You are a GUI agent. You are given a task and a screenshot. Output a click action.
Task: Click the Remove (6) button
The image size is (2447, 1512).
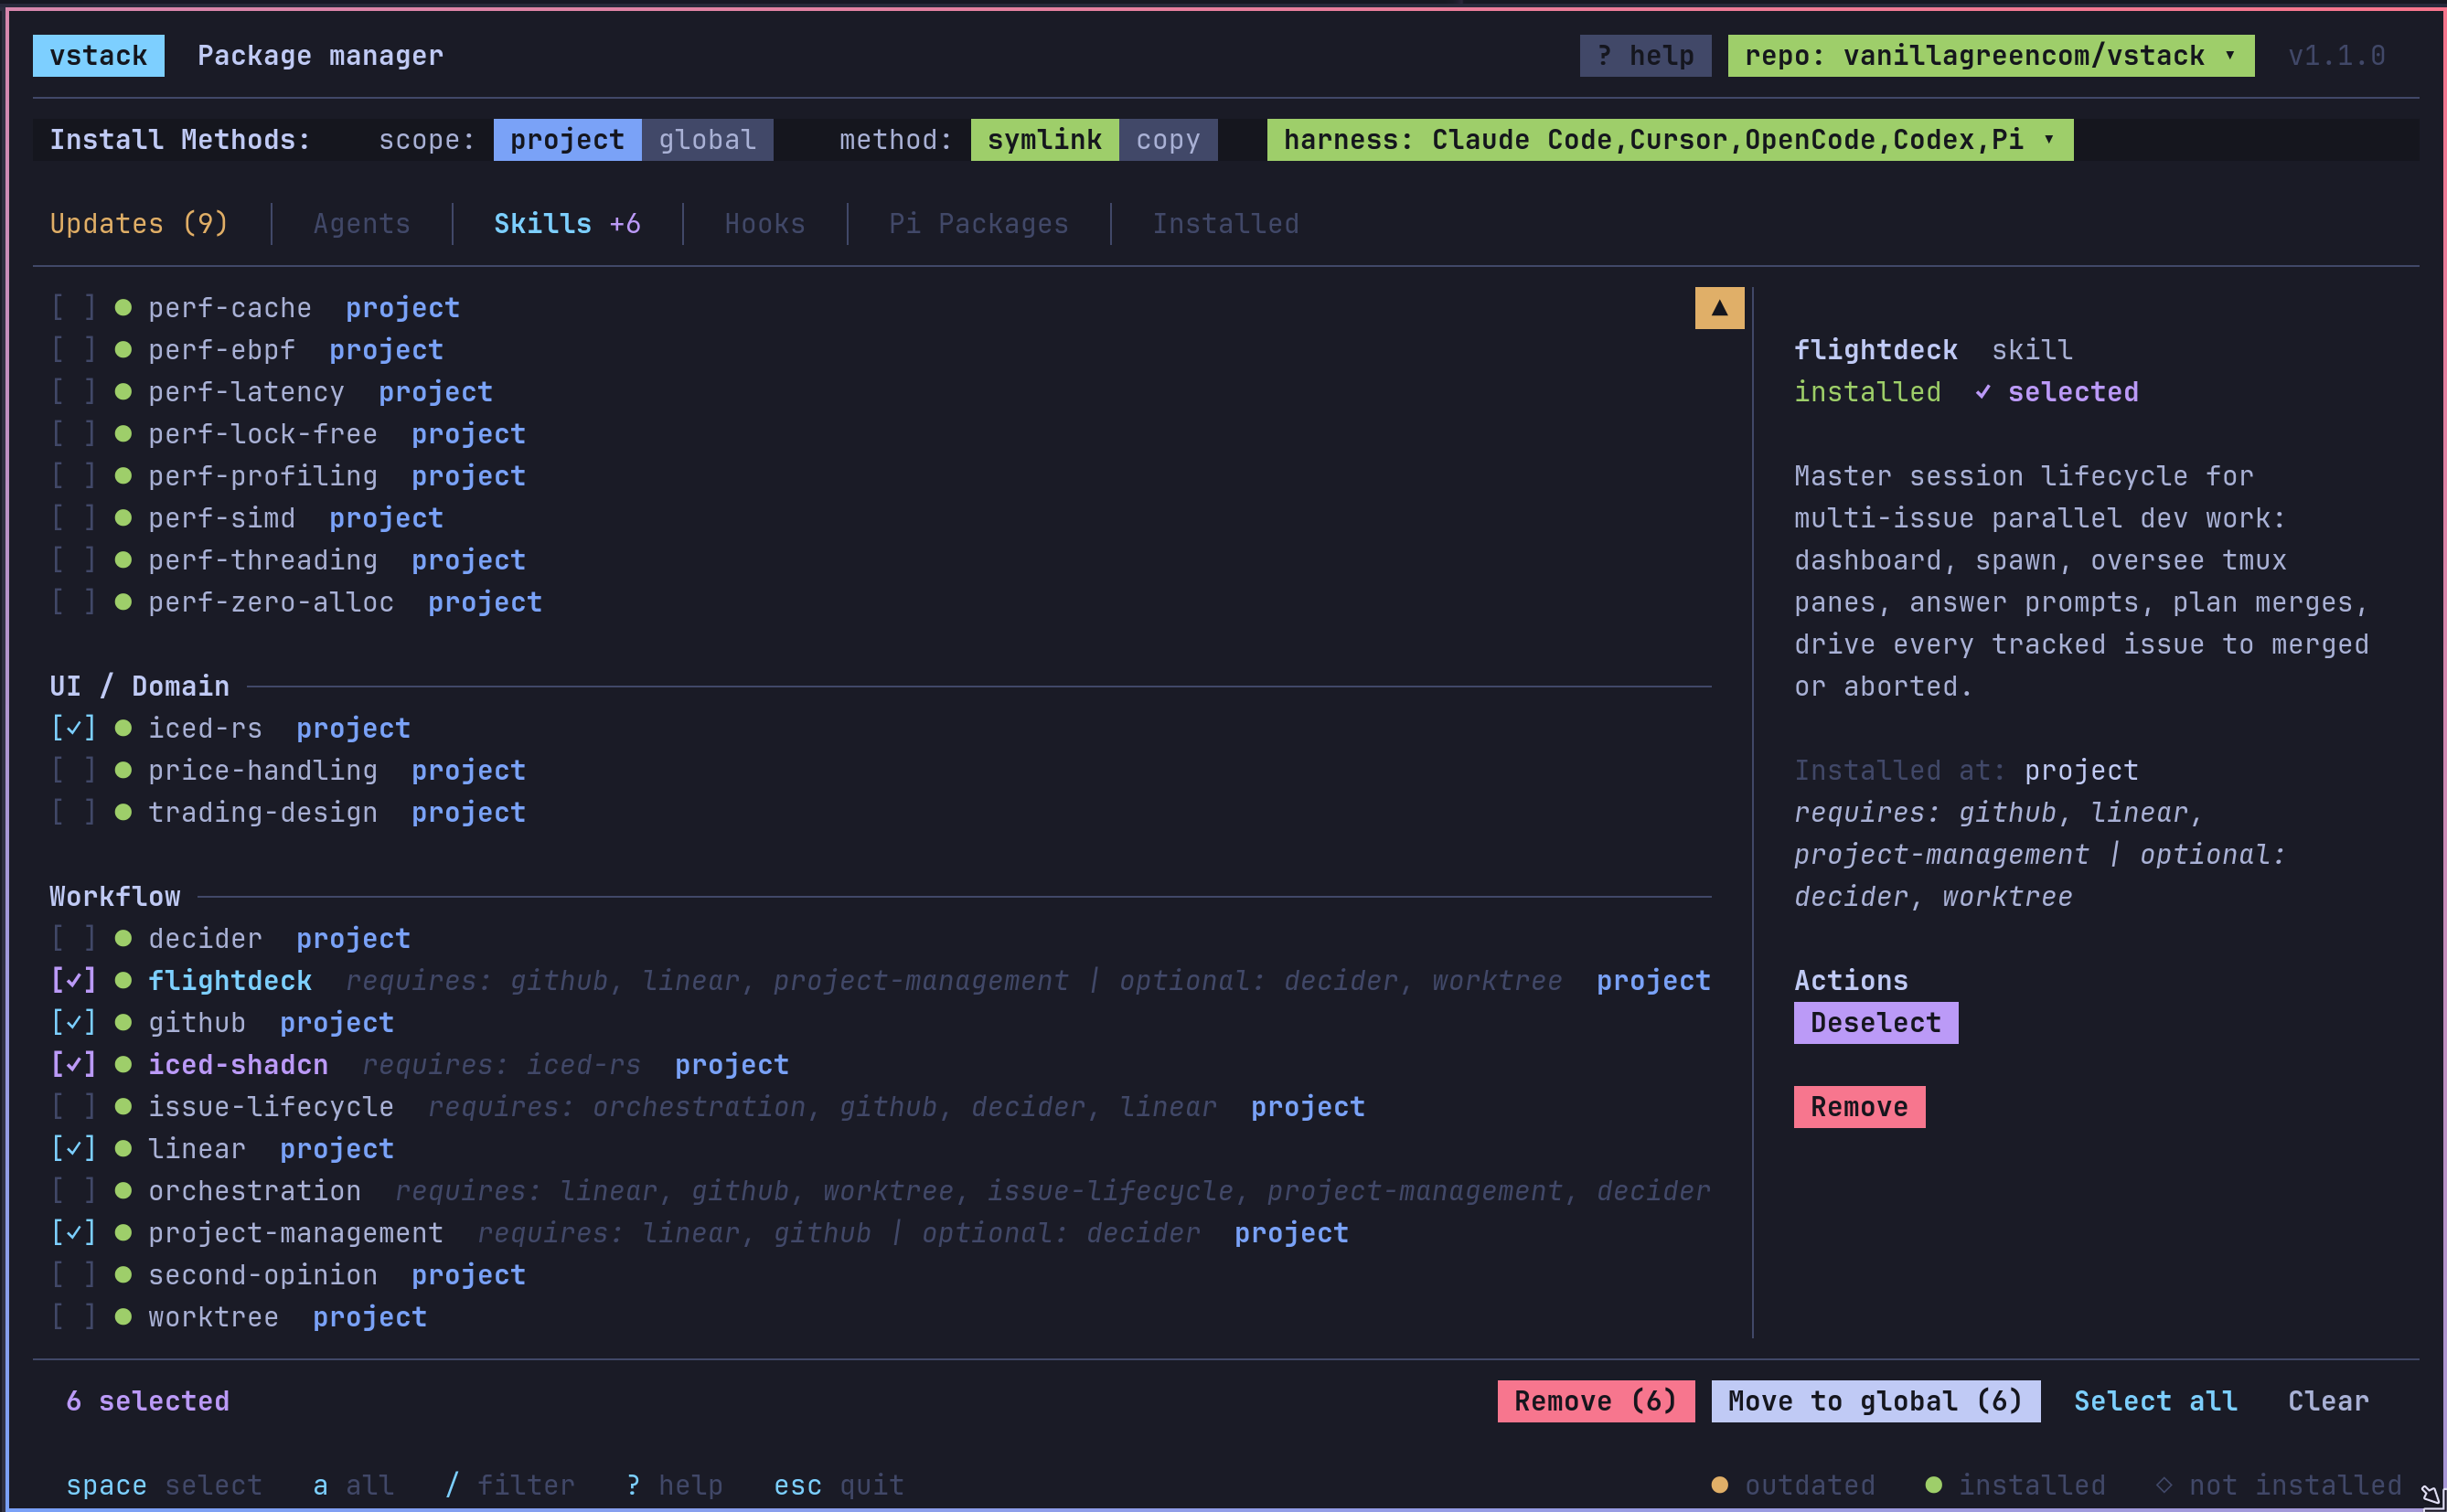[1595, 1401]
